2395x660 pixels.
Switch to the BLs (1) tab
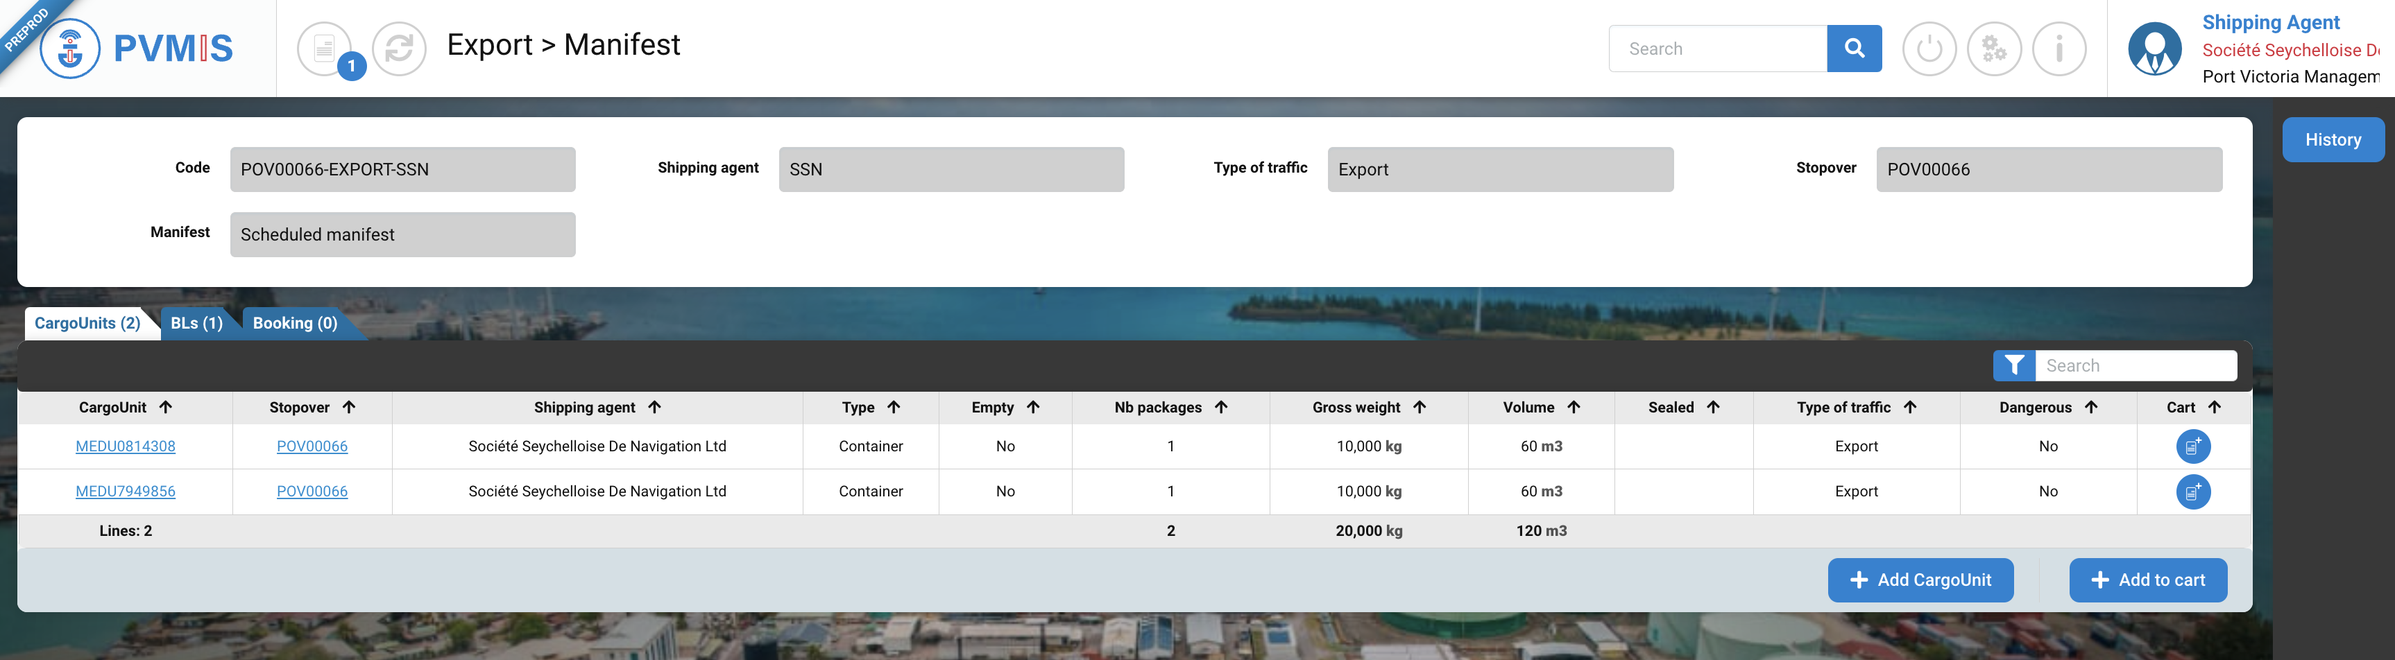[x=196, y=324]
